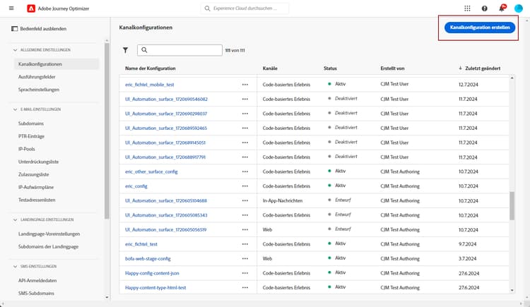This screenshot has height=307, width=530.
Task: Open the help question mark icon
Action: click(x=485, y=8)
